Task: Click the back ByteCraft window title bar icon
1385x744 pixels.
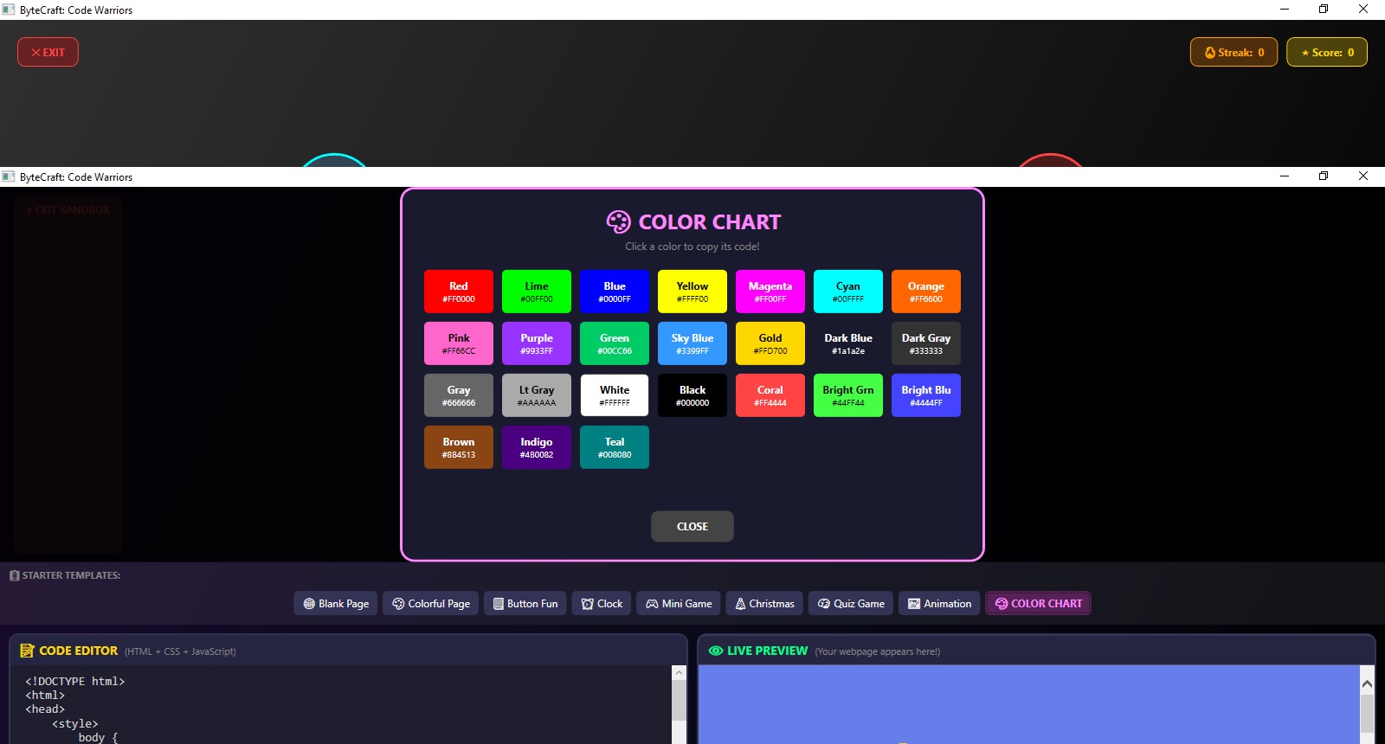Action: click(9, 10)
